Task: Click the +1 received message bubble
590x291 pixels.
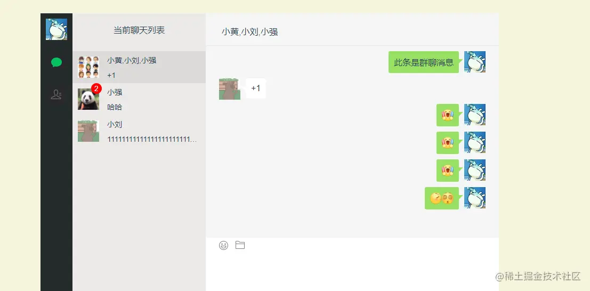Action: pos(256,88)
